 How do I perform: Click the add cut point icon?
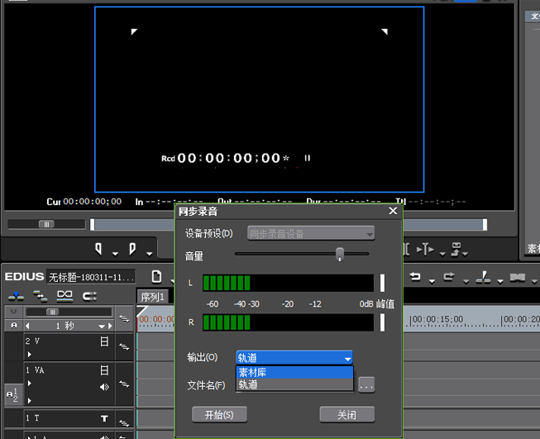pyautogui.click(x=483, y=277)
